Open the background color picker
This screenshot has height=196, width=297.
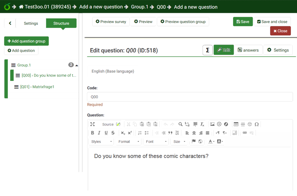[x=220, y=141]
